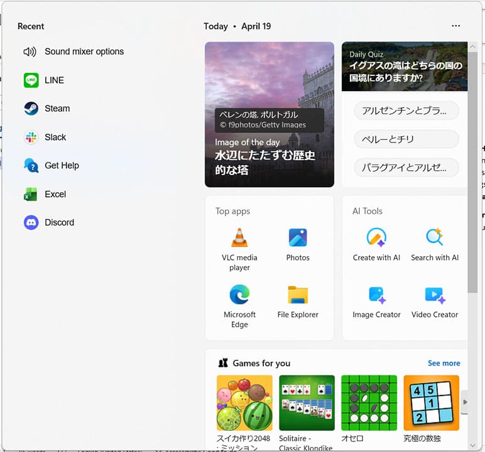Click 水辺にたたずむ歴史的な塔 headline
Viewport: 485px width, 452px height.
pyautogui.click(x=265, y=163)
